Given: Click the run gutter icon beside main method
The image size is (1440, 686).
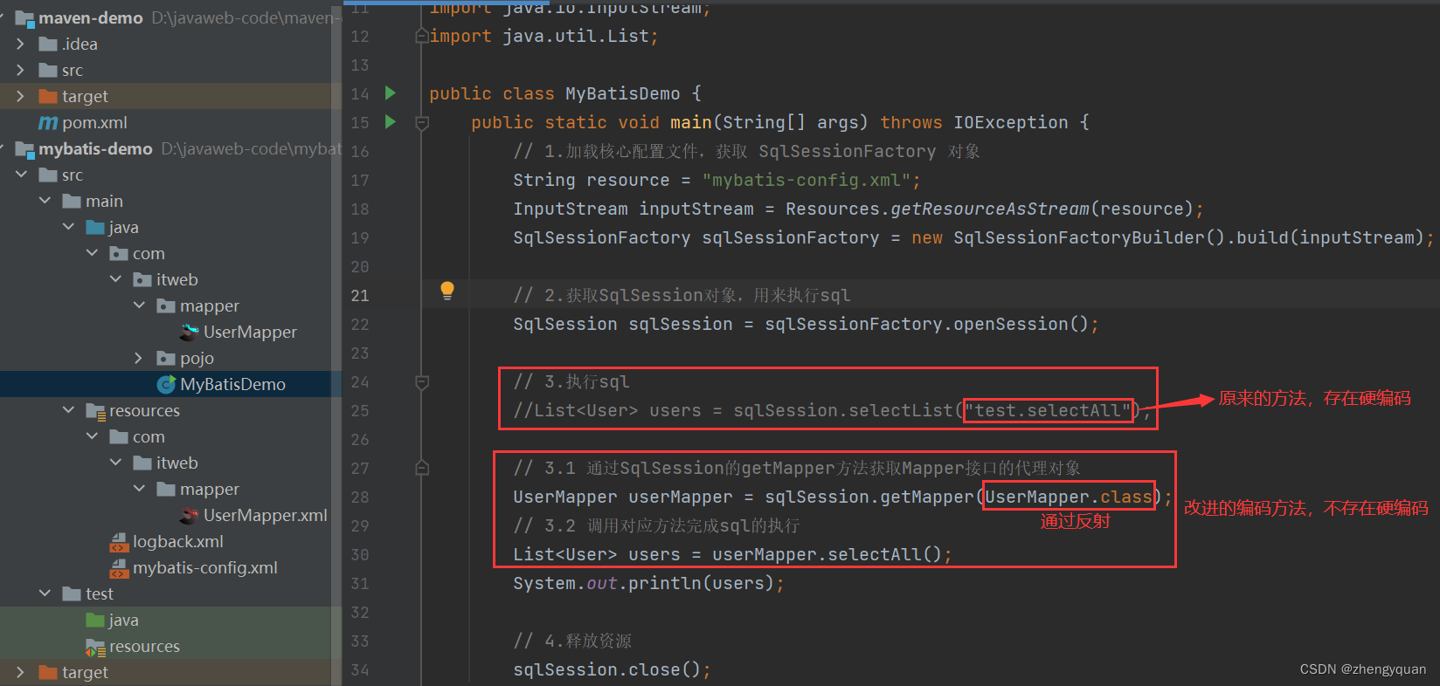Looking at the screenshot, I should (391, 121).
